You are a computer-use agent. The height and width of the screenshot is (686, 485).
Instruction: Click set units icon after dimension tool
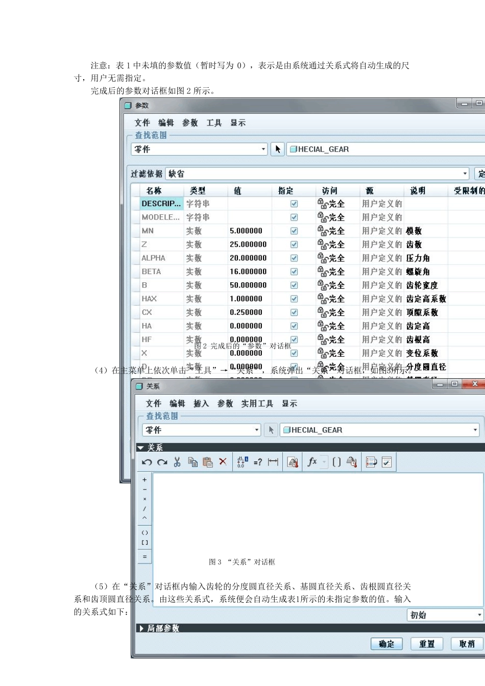point(293,462)
